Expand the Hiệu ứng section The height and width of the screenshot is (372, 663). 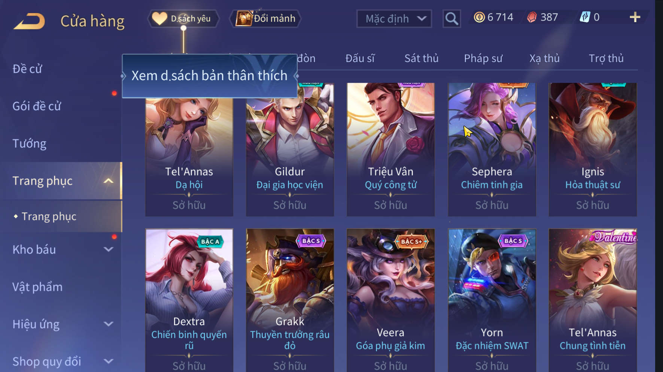[x=109, y=324]
